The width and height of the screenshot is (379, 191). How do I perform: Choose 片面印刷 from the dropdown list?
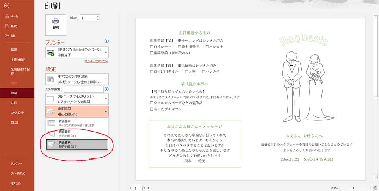(x=77, y=123)
